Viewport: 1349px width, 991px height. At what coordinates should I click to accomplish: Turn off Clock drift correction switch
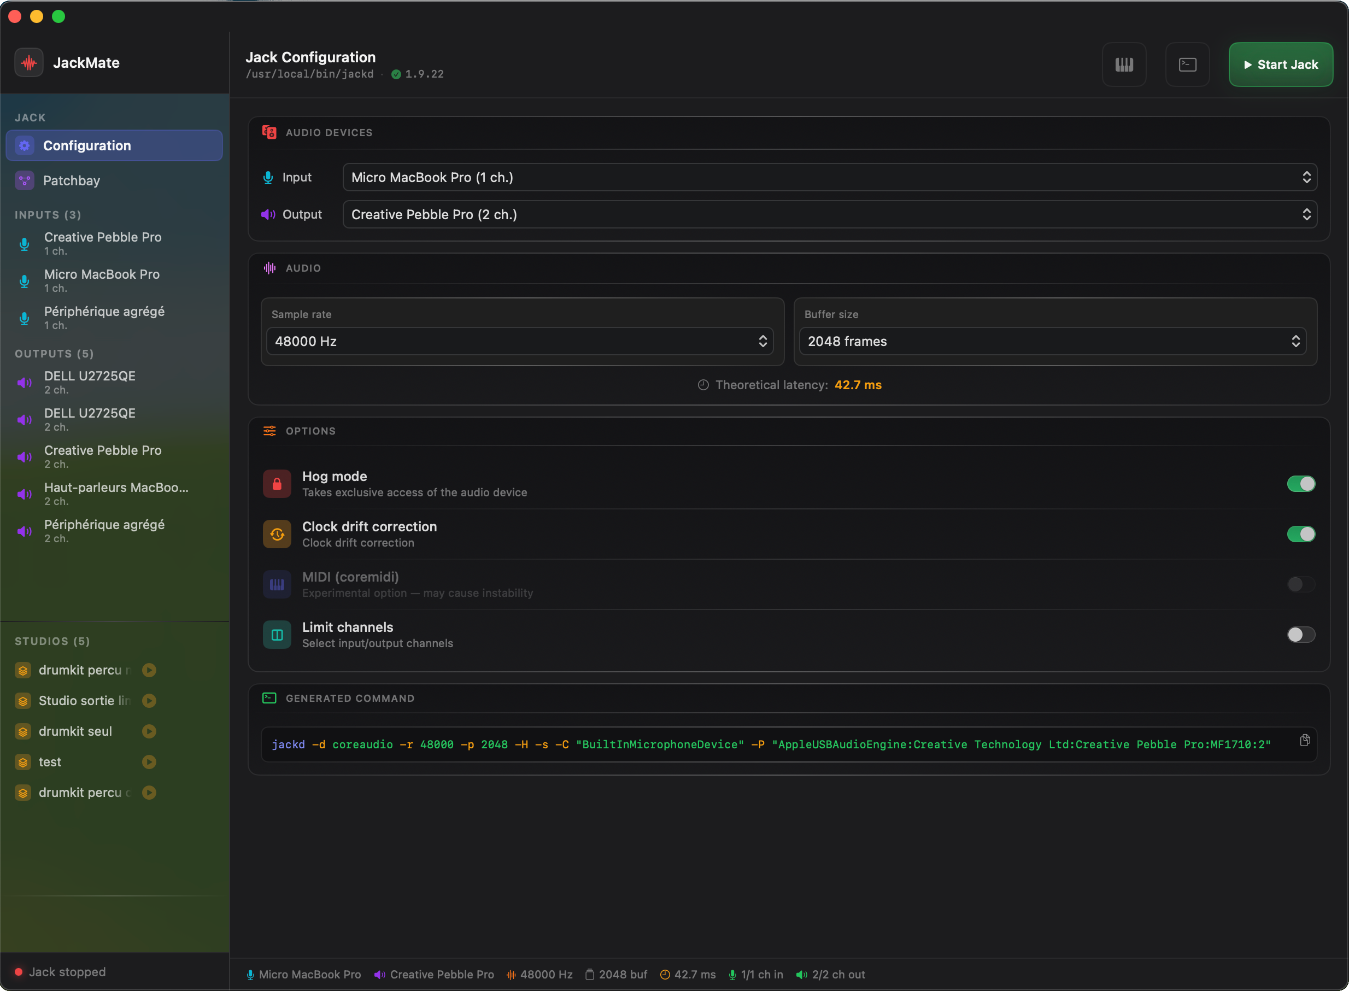point(1300,534)
